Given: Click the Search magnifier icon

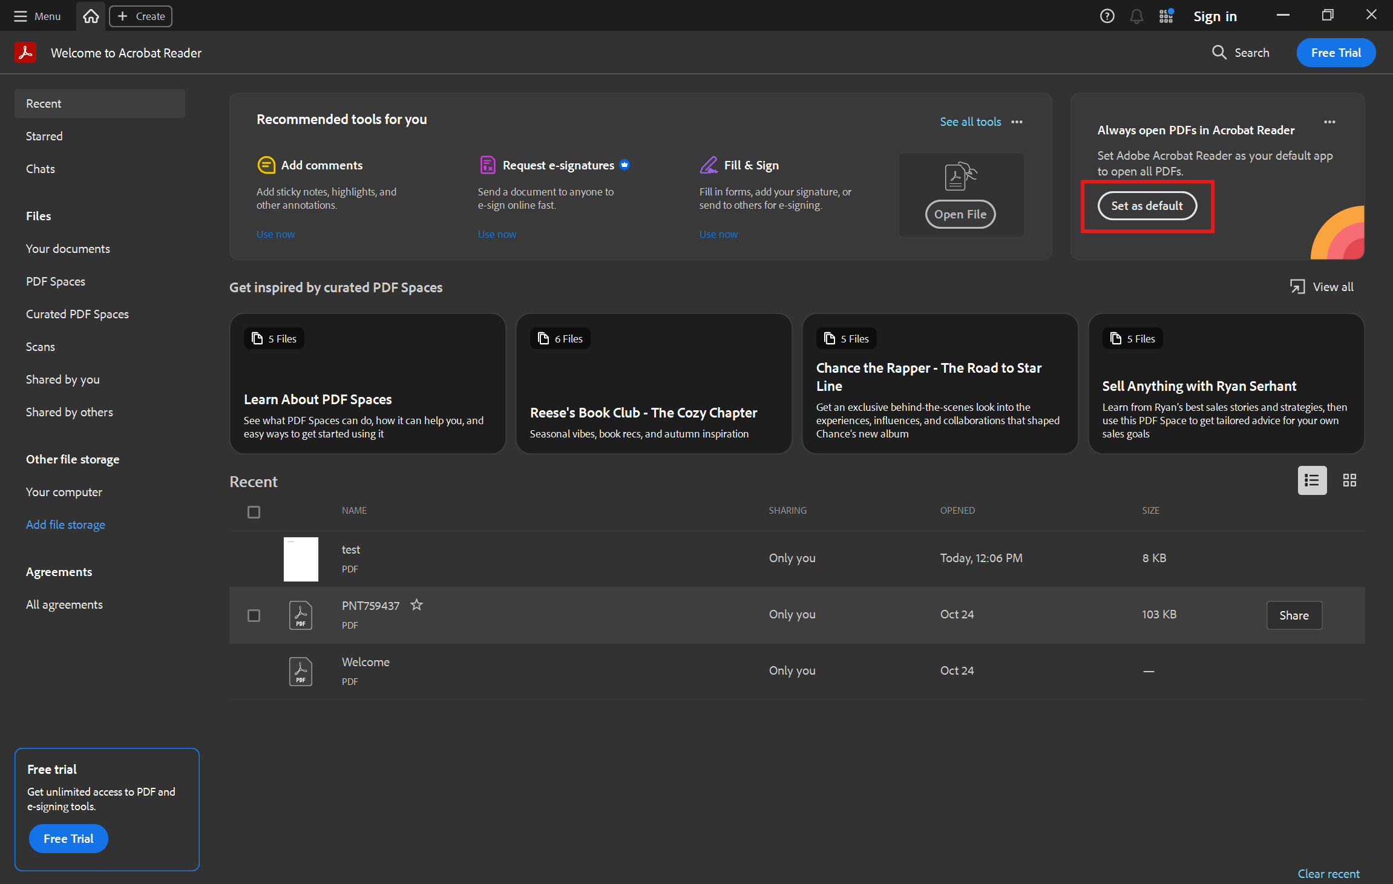Looking at the screenshot, I should click(1219, 53).
